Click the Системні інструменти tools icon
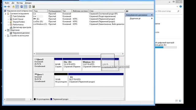The image size is (196, 110). click(x=8, y=13)
